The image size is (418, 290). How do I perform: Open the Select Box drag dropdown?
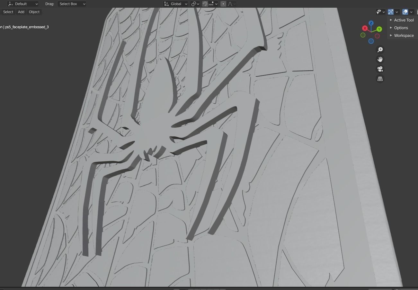pos(72,4)
